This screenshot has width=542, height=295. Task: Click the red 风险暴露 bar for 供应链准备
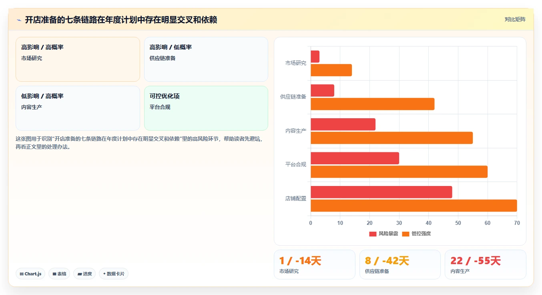point(322,90)
